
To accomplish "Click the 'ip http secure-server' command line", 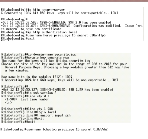I will tap(33, 10).
